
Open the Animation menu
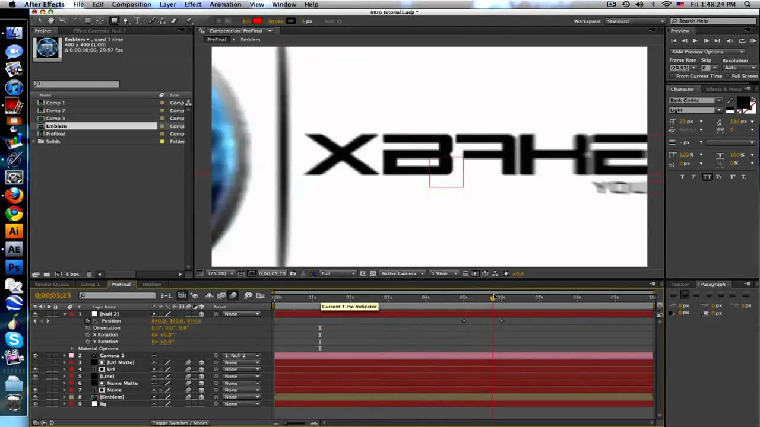click(x=225, y=4)
